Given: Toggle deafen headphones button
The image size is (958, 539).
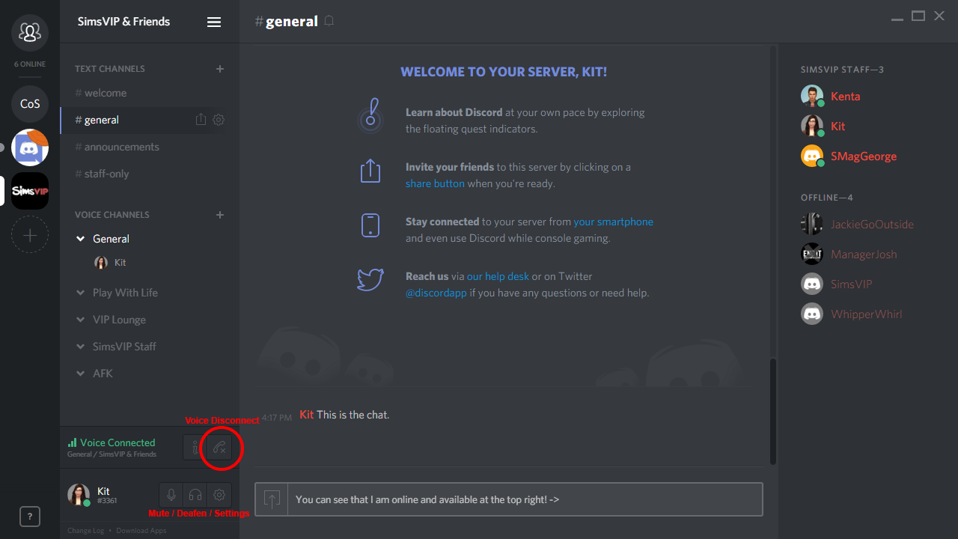Looking at the screenshot, I should (x=195, y=495).
